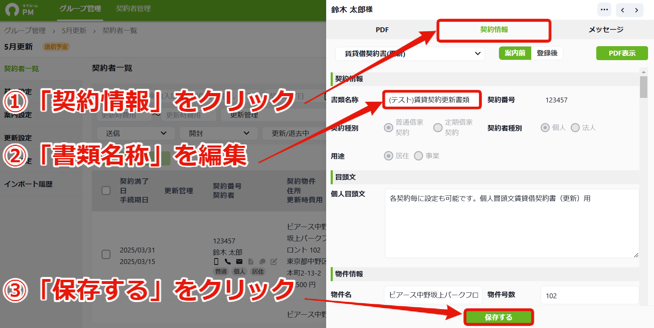
Task: Go to next contractor with right chevron
Action: (x=637, y=10)
